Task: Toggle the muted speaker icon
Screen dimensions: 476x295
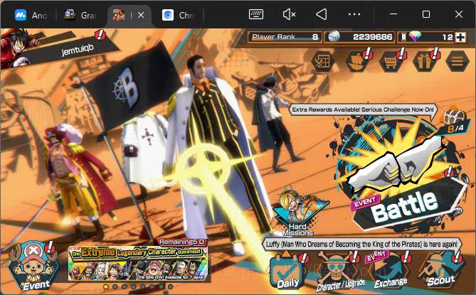Action: point(289,14)
